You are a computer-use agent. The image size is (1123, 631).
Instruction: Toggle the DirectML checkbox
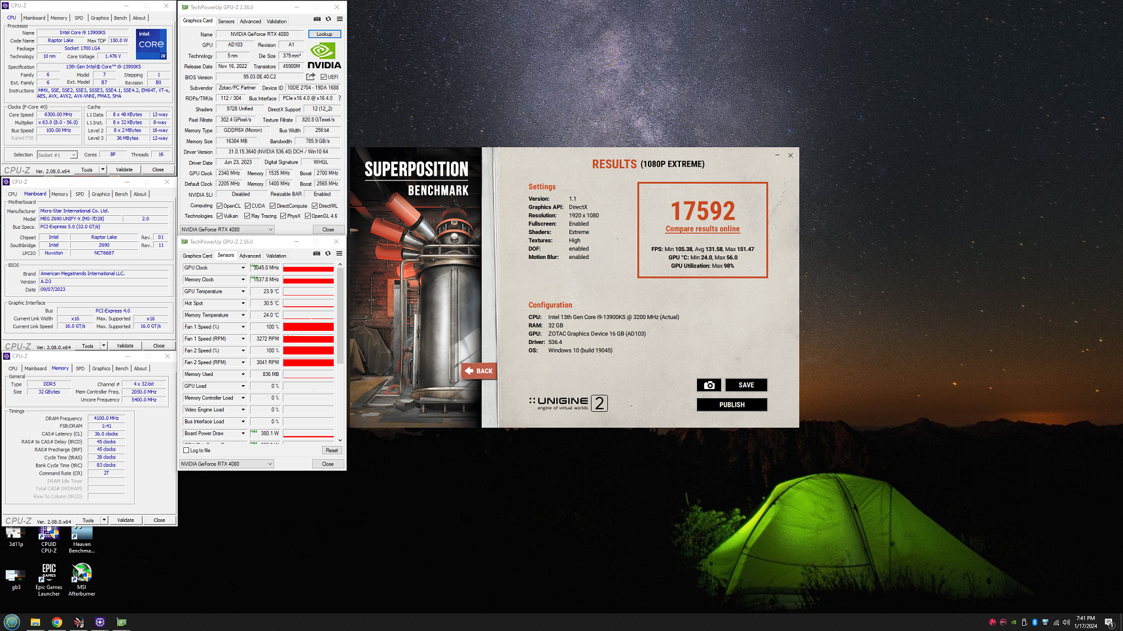[x=315, y=206]
